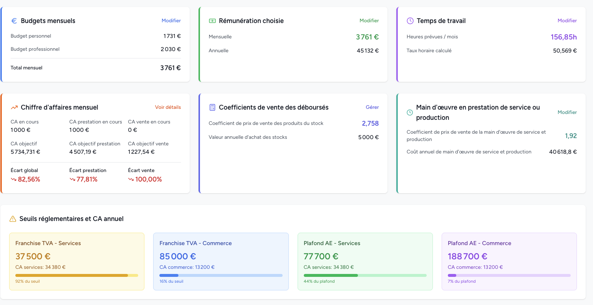
Task: Click the clock icon beside Main d'œuvre heading
Action: pyautogui.click(x=410, y=113)
